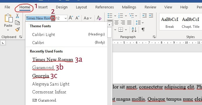Toggle the show paragraph marks pilcrow
Image resolution: width=202 pixels, height=105 pixels.
coord(143,30)
